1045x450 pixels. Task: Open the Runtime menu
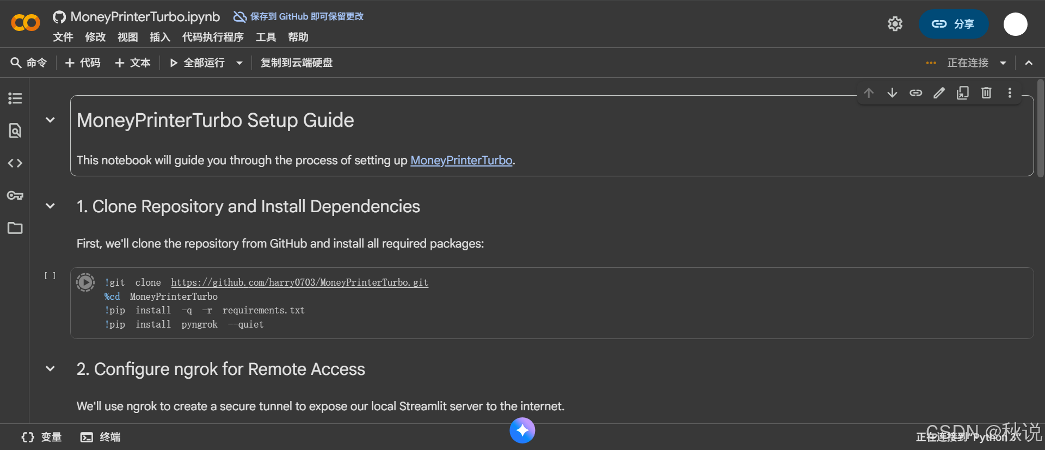point(213,37)
